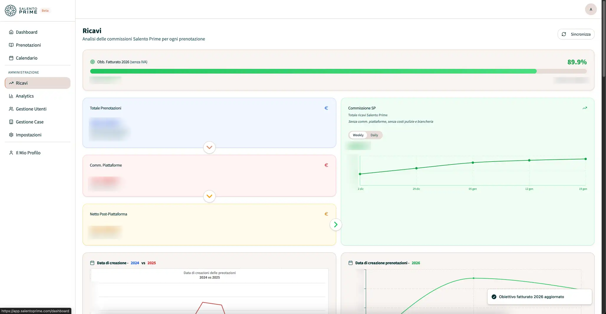
Task: Click the red euro icon in Comm. Piattaforme card
Action: (326, 165)
